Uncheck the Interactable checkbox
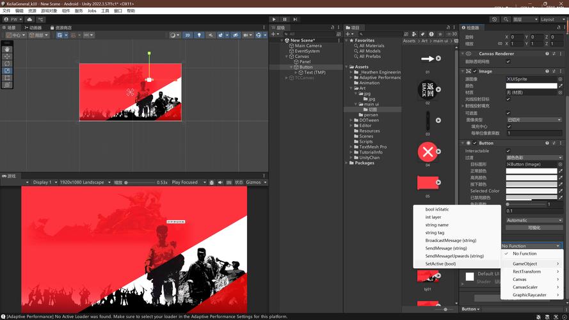The width and height of the screenshot is (569, 320). [508, 151]
